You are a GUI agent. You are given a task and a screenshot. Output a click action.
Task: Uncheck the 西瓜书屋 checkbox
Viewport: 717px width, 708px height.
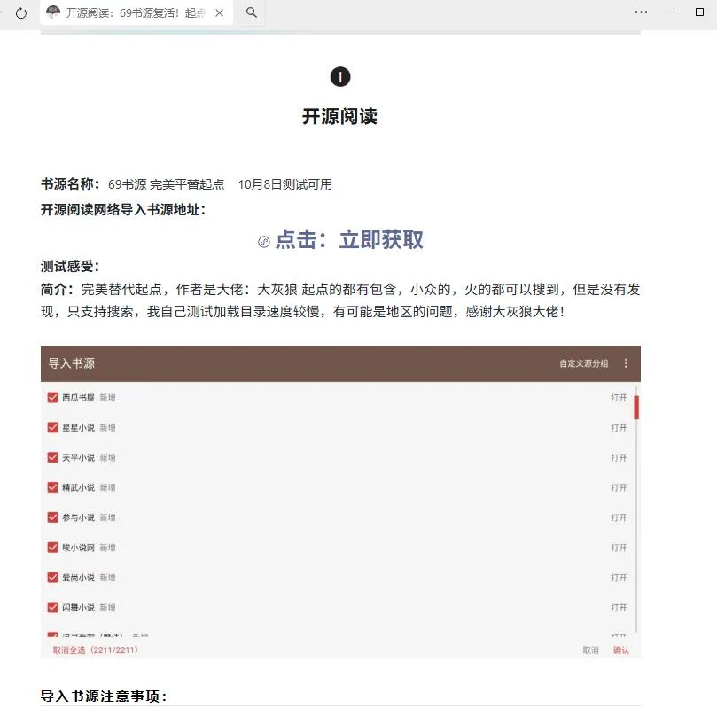pos(53,398)
